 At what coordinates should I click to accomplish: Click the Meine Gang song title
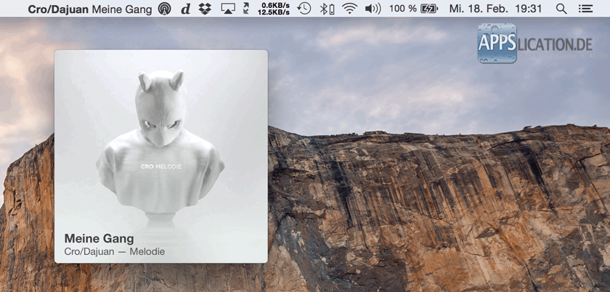99,238
